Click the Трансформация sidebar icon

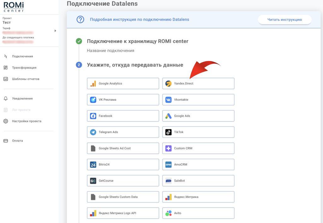point(6,68)
